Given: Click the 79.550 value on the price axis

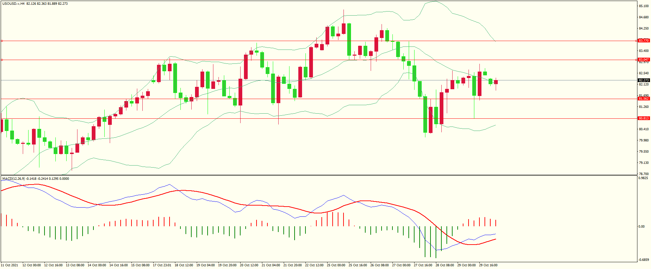Looking at the screenshot, I should click(x=644, y=152).
